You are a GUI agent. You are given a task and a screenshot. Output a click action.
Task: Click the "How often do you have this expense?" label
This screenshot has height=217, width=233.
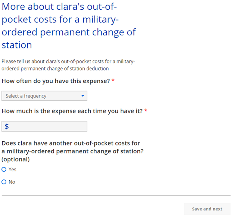coord(56,81)
